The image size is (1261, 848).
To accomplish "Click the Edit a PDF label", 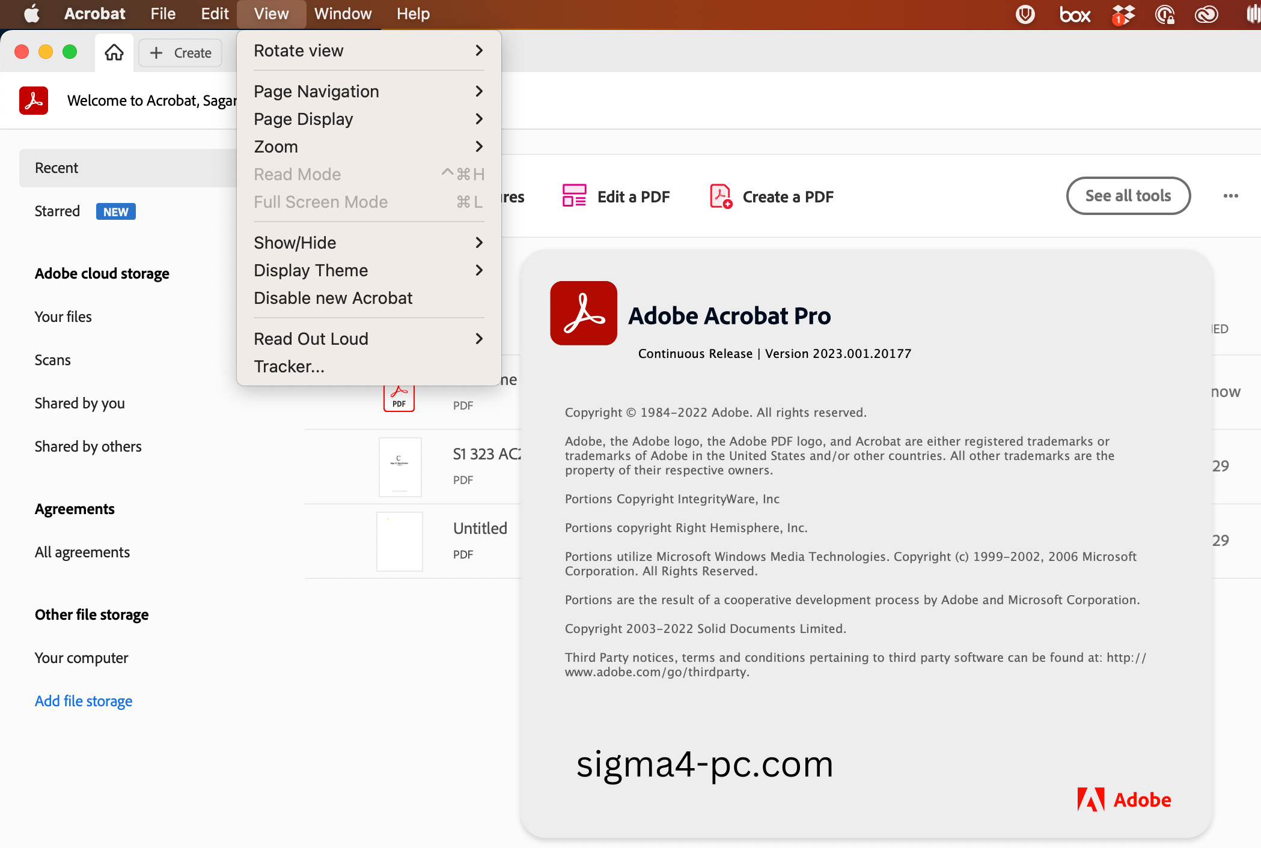I will 634,196.
